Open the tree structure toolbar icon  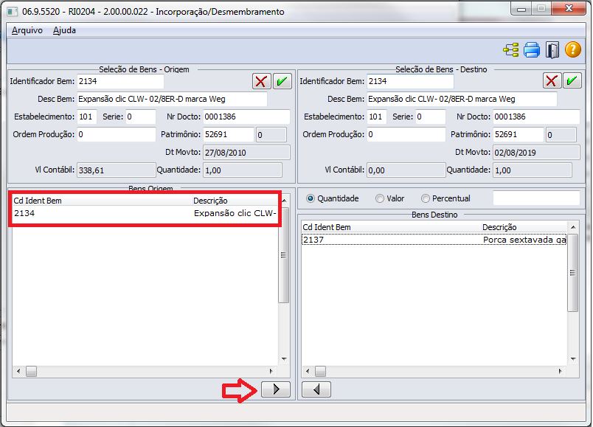coord(511,50)
